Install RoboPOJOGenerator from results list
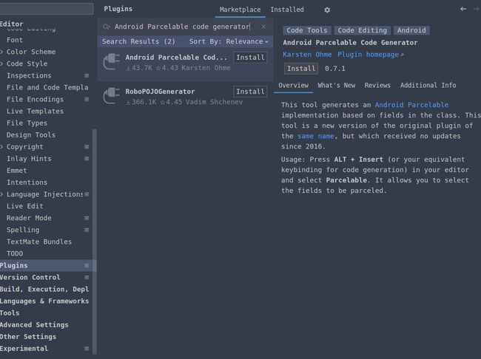The height and width of the screenshot is (359, 481). click(x=250, y=92)
